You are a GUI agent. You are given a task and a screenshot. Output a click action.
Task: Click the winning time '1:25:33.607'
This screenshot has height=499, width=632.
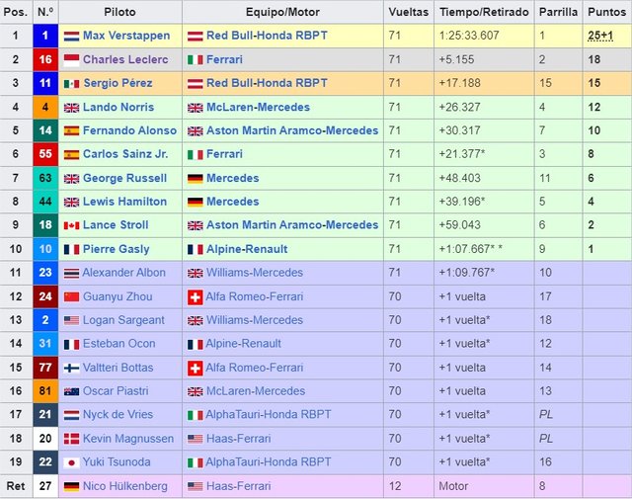tap(469, 36)
